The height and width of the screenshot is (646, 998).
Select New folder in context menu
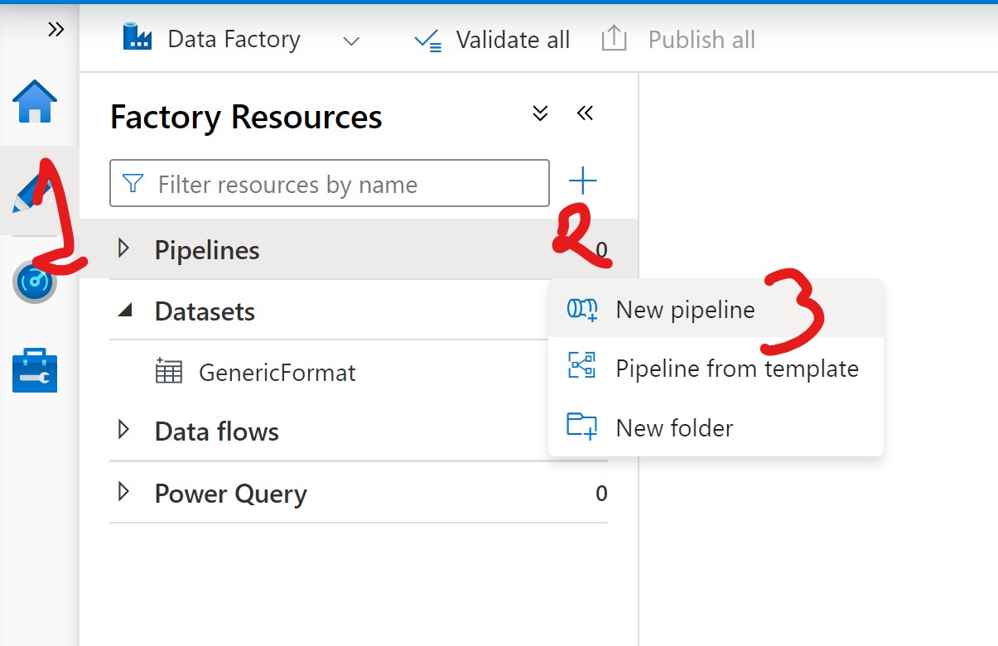(674, 427)
